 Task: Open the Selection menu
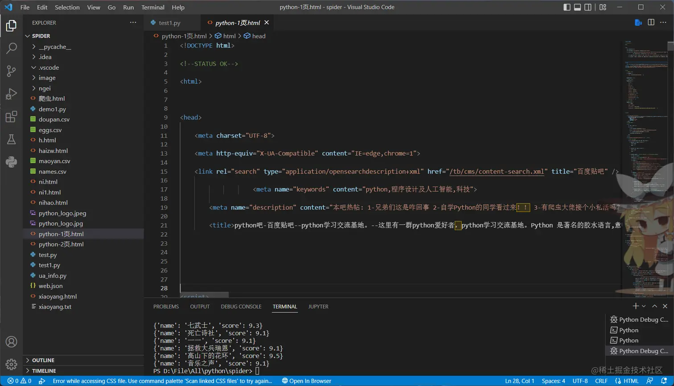click(x=67, y=7)
